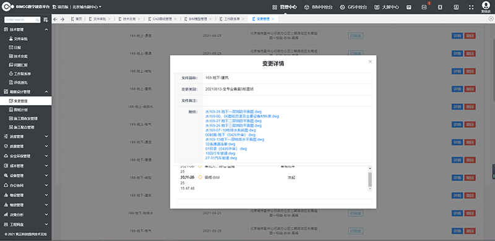Image resolution: width=495 pixels, height=241 pixels.
Task: Click 详情 button for 169-地下-电气 row
Action: (457, 231)
